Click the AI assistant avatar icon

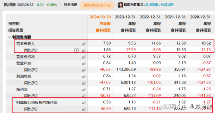tap(120, 5)
